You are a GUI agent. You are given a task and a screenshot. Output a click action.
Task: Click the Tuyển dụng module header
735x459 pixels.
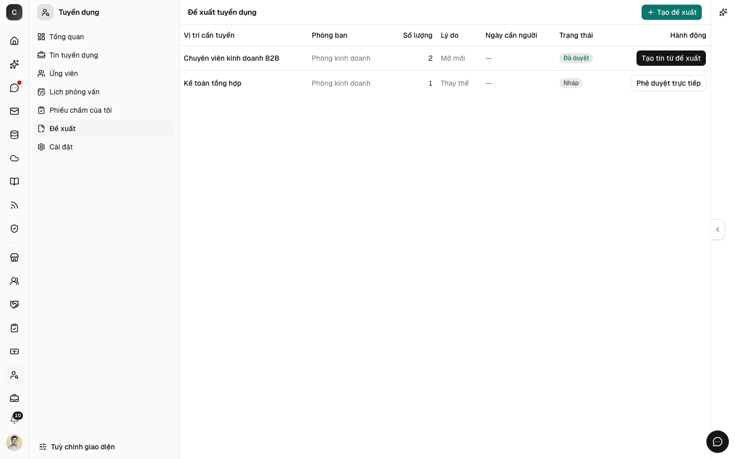pos(68,12)
